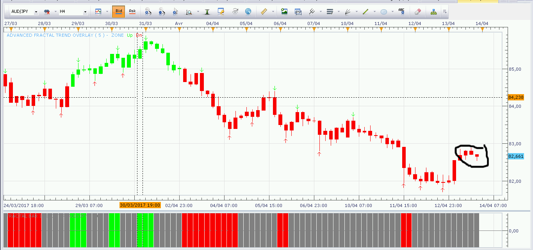The width and height of the screenshot is (533, 250).
Task: Click the 10/04 date marker on top axis
Action: tap(347, 23)
